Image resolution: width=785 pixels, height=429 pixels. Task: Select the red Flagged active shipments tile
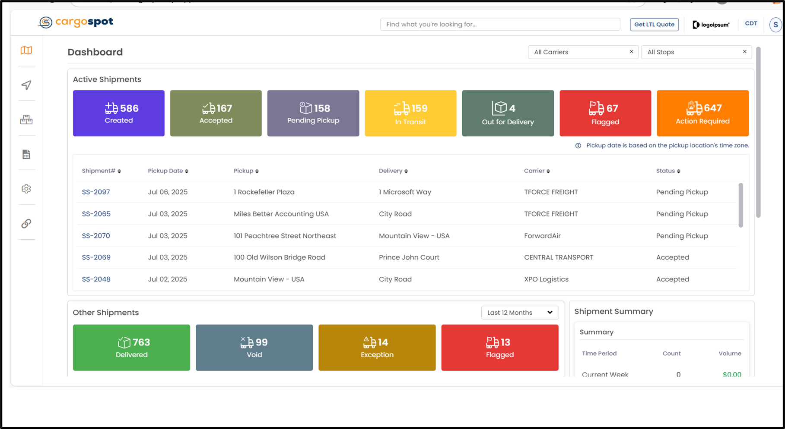[x=605, y=113]
